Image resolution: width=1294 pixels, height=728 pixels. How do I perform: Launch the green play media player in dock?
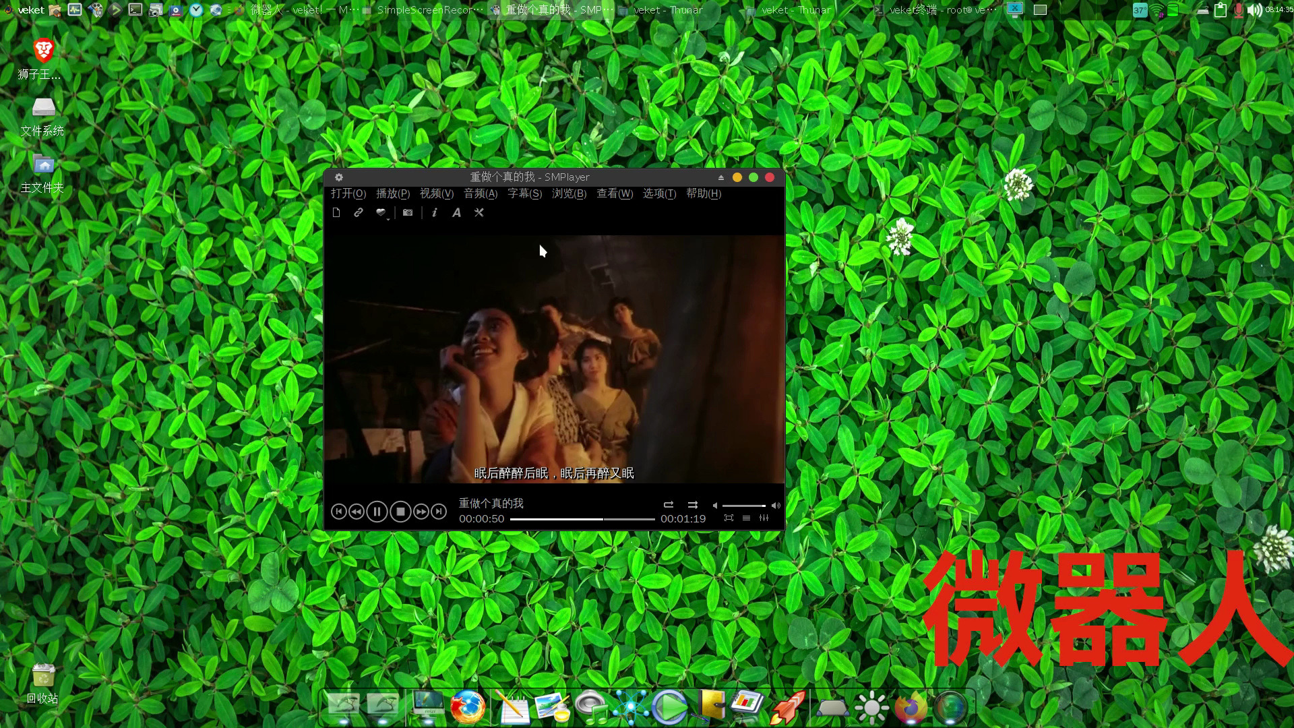[x=669, y=707]
